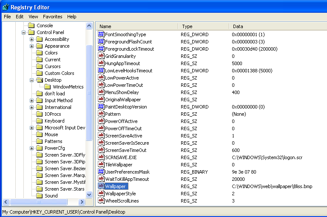
Task: Select the OriginalWallpaper value name
Action: 123,100
